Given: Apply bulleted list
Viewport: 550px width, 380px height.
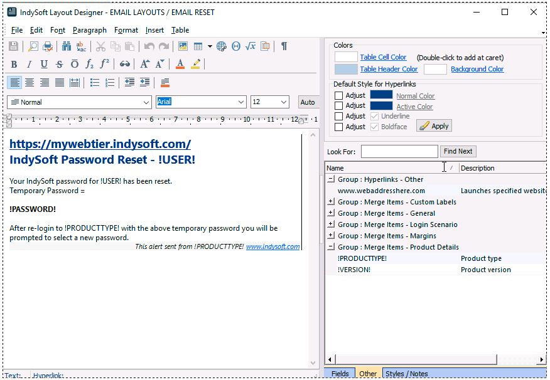Looking at the screenshot, I should click(95, 83).
